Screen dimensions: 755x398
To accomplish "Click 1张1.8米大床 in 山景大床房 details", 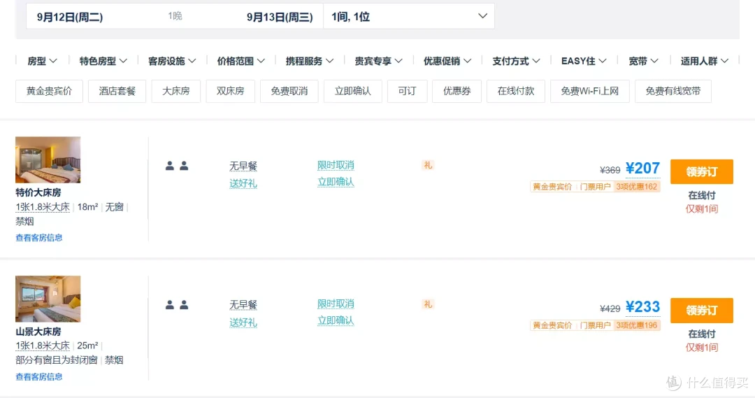I will coord(43,346).
